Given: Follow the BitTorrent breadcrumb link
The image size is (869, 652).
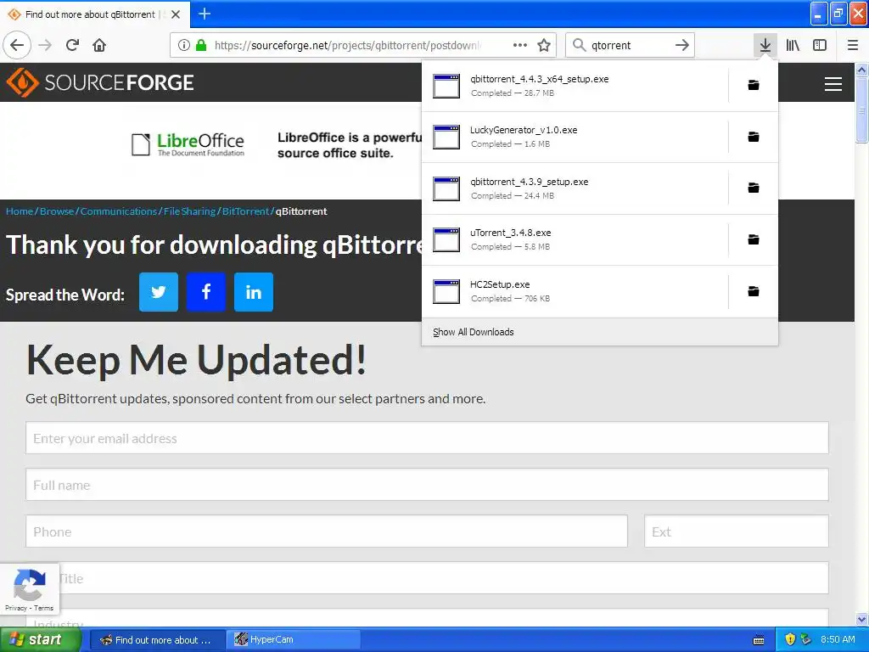Looking at the screenshot, I should coord(245,211).
